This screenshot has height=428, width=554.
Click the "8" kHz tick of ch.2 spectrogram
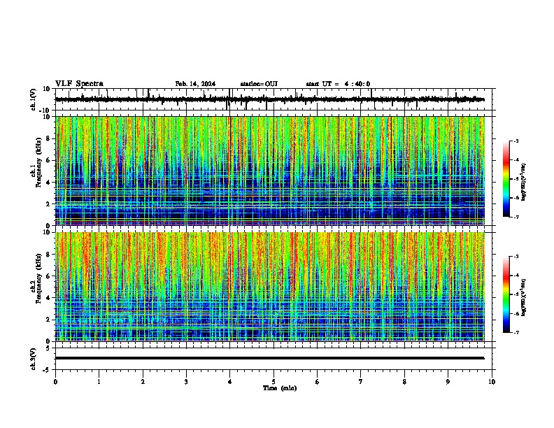coord(49,255)
